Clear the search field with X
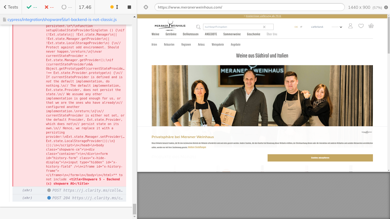This screenshot has width=390, height=219. point(264,27)
